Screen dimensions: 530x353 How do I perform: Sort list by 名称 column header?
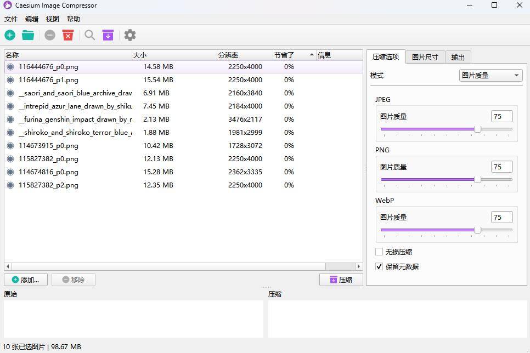click(68, 55)
